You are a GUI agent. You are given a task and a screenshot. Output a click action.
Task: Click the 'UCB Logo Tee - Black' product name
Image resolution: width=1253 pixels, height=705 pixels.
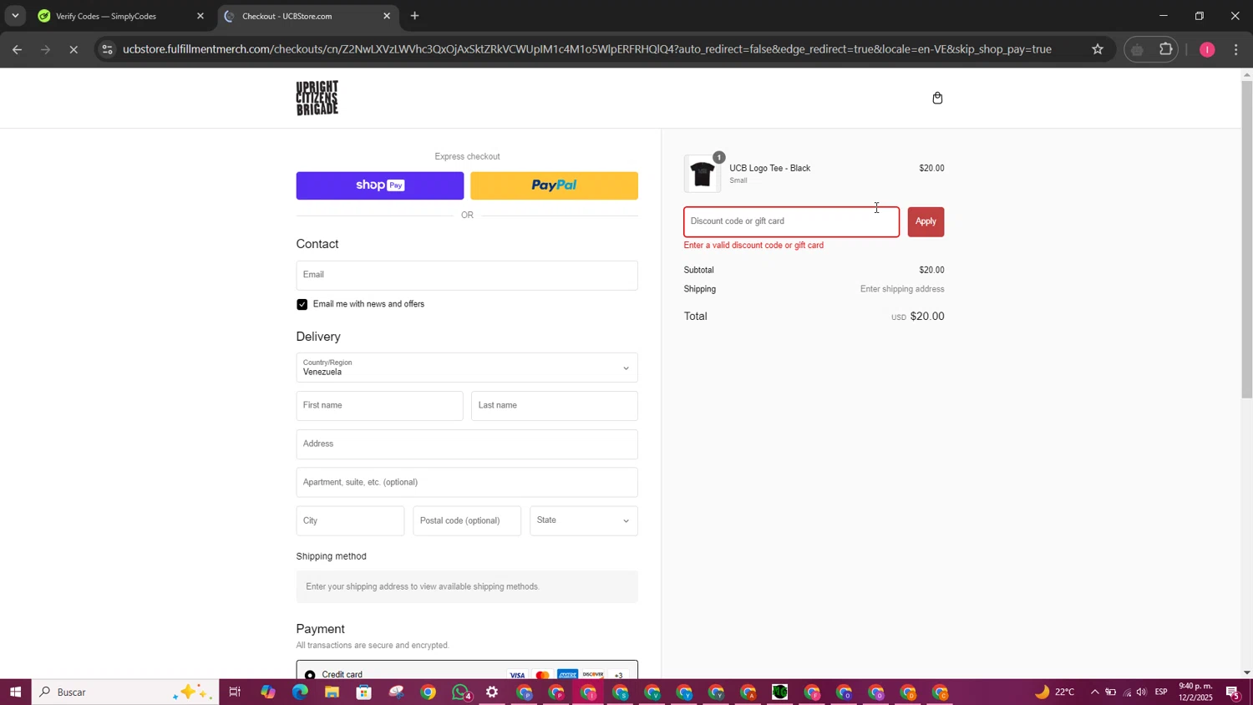(x=770, y=168)
